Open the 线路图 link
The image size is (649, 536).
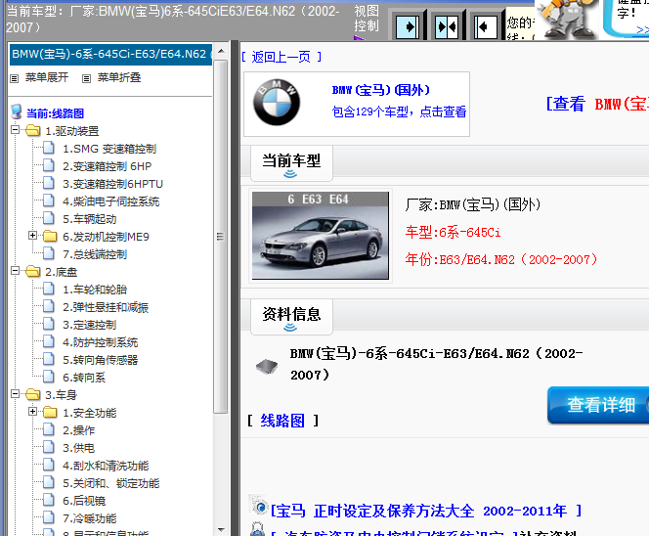pyautogui.click(x=282, y=421)
